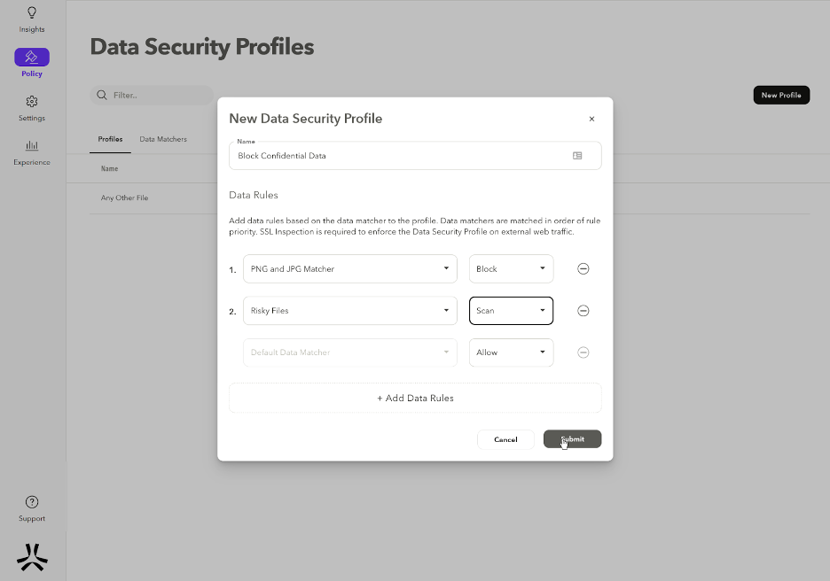Change the Scan action dropdown

coord(511,311)
